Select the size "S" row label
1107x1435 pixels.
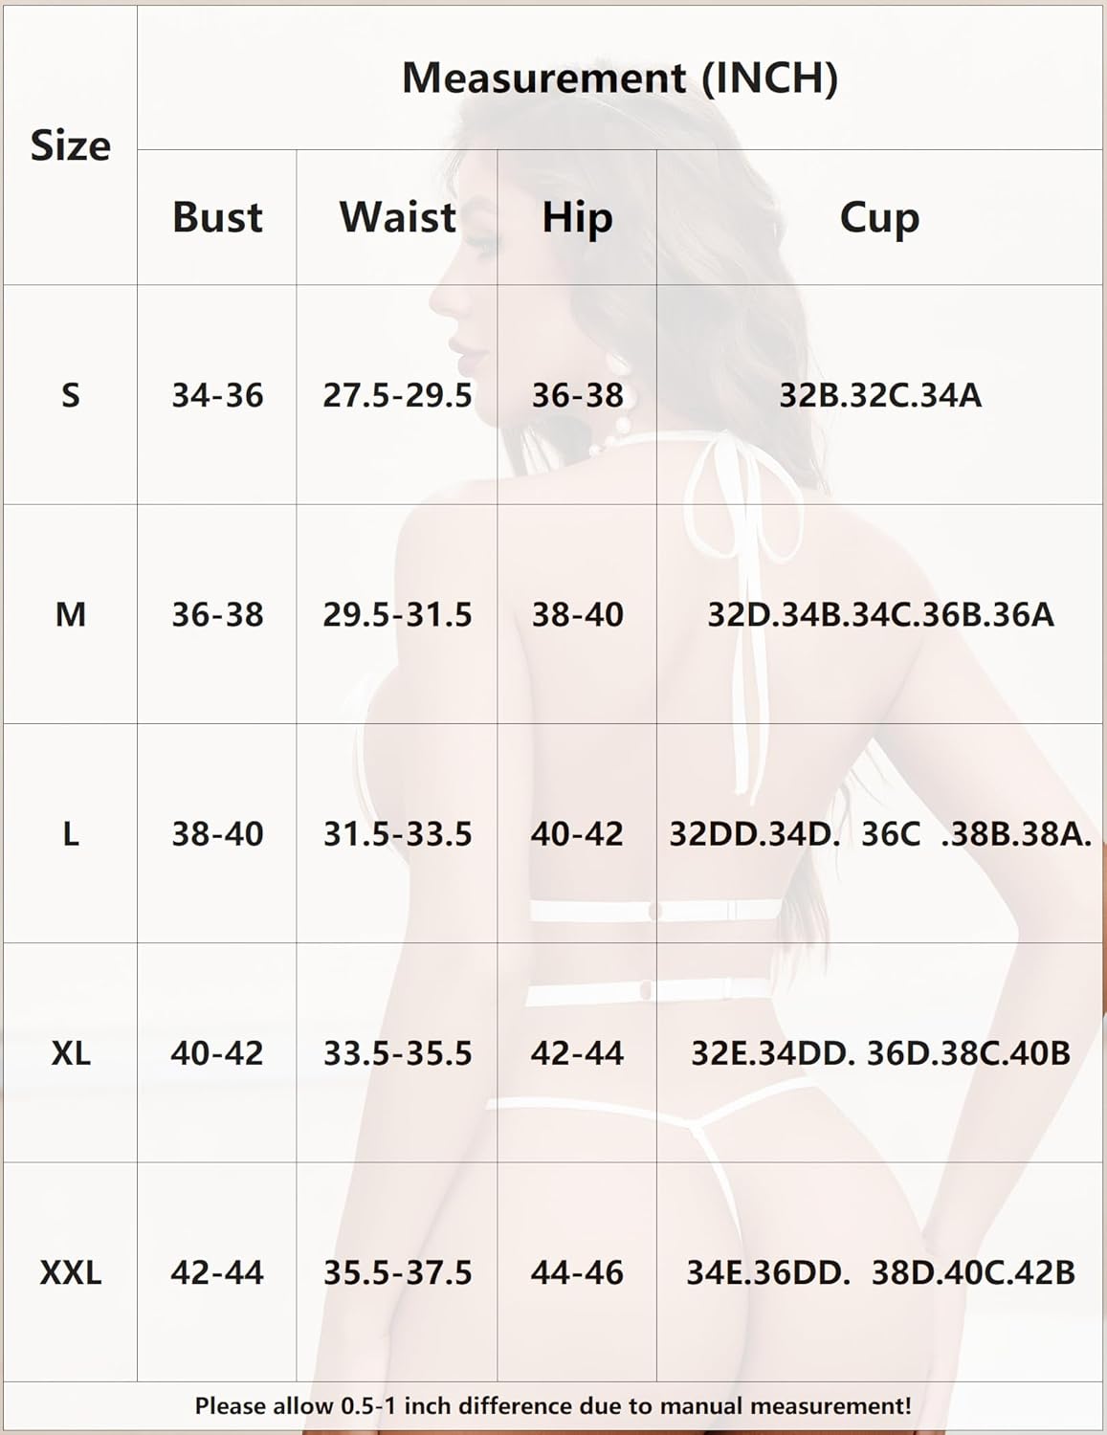(x=70, y=395)
